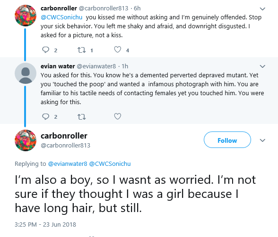This screenshot has width=278, height=237.
Task: Like evian water's tweet
Action: (x=118, y=116)
